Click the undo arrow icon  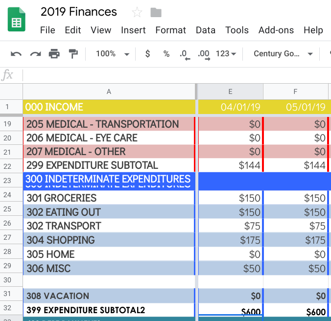point(16,54)
